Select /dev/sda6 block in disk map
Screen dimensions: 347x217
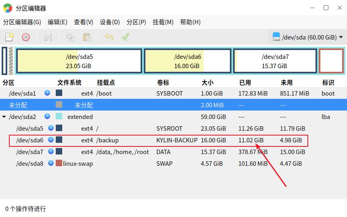[187, 61]
